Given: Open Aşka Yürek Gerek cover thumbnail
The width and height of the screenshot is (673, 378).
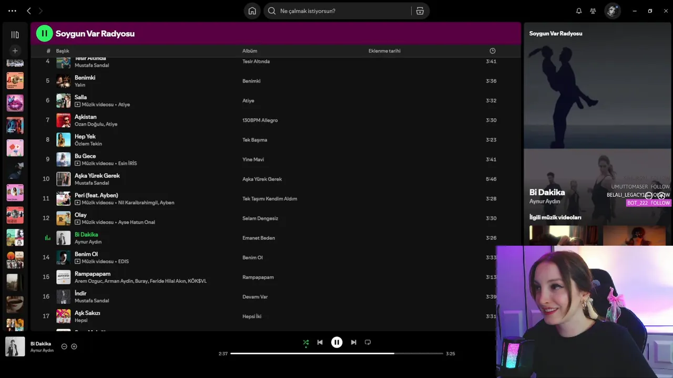Looking at the screenshot, I should [x=64, y=179].
